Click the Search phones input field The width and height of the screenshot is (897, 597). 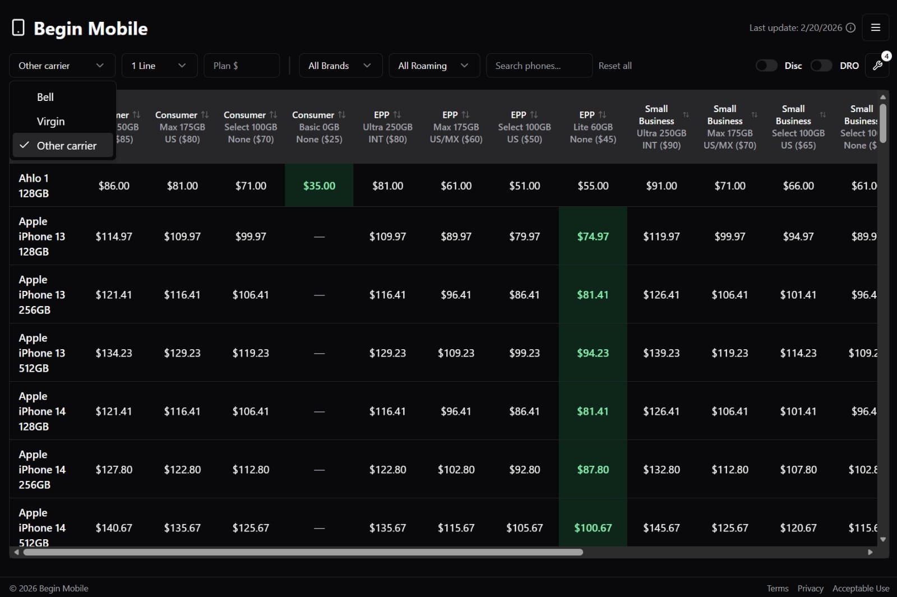click(539, 66)
